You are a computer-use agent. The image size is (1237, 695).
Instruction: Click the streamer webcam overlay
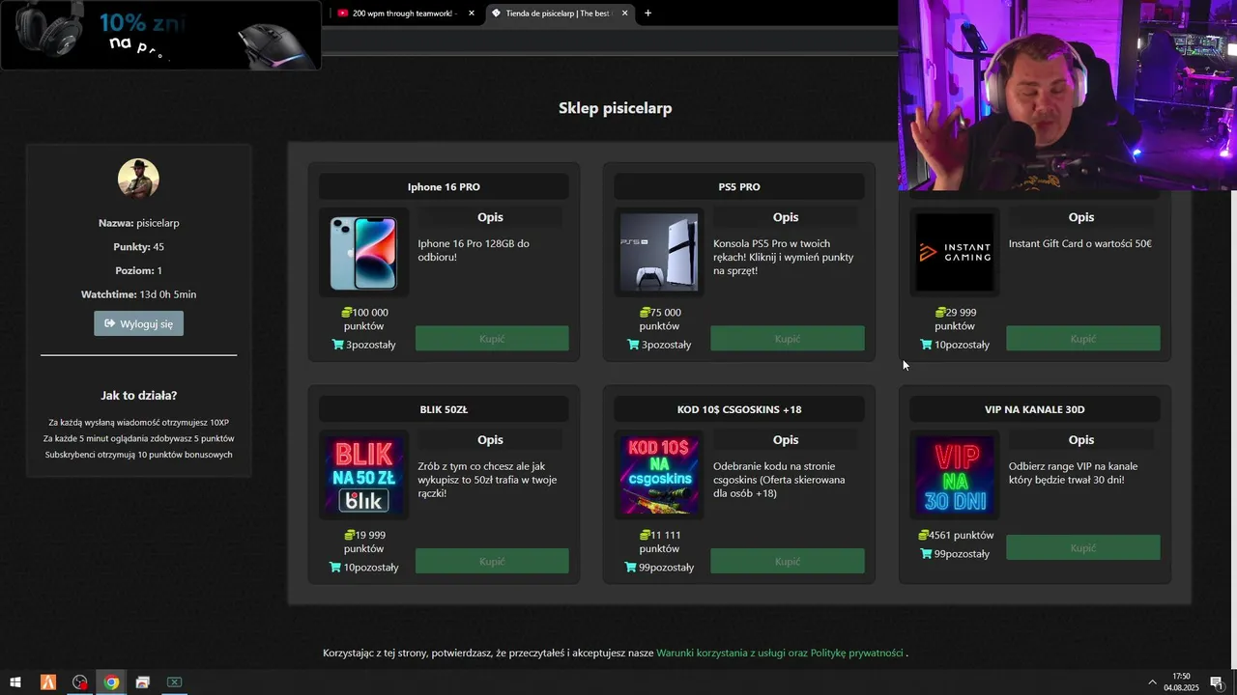pos(1067,95)
